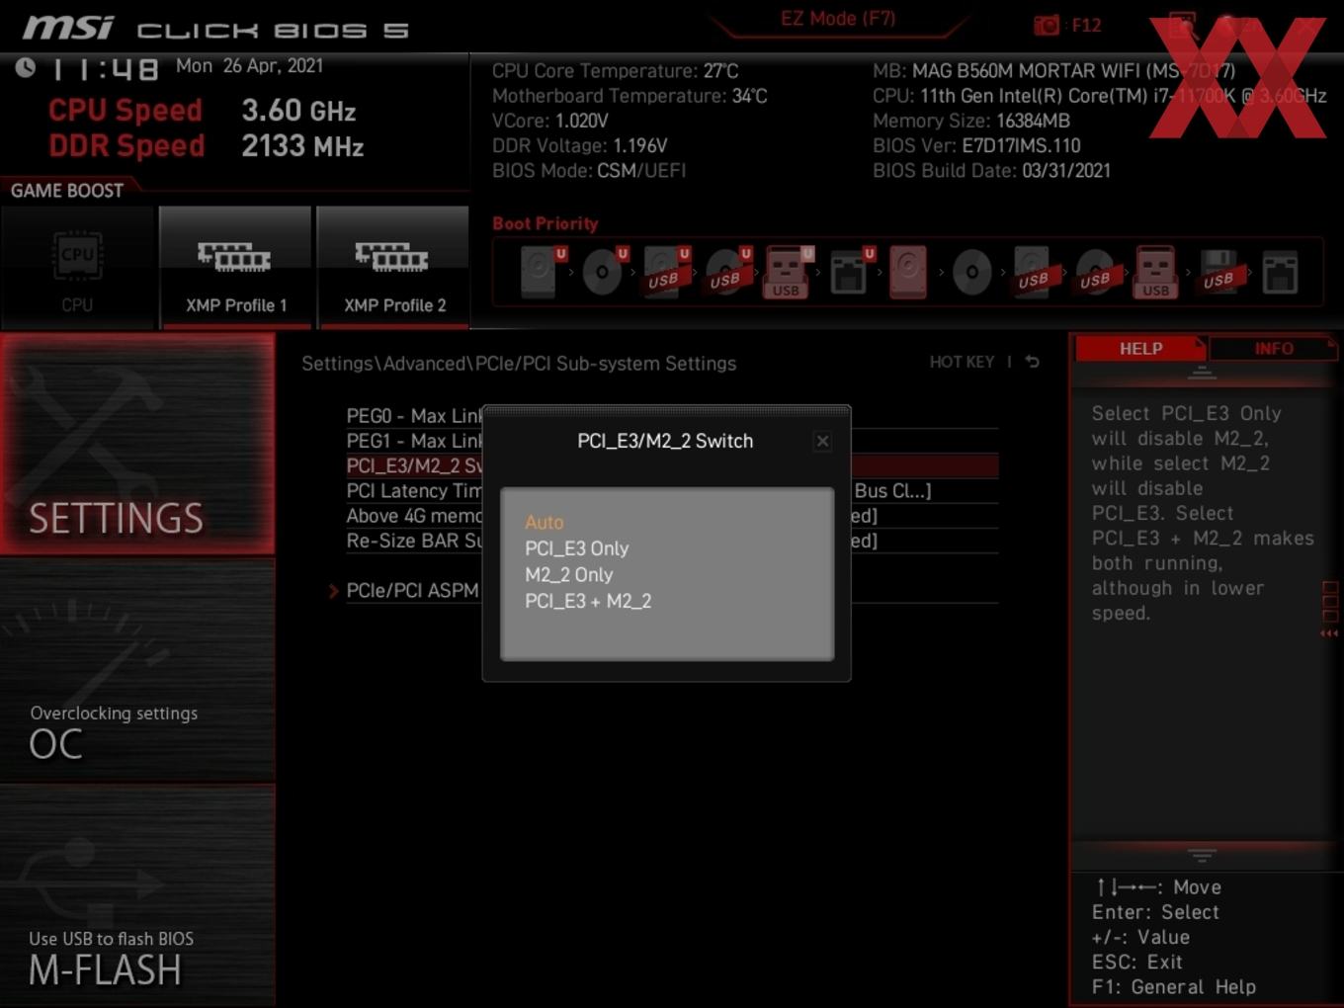Screen dimensions: 1344x1008
Task: Click the BIOS Mode: CSM/UEFI text
Action: click(x=589, y=171)
